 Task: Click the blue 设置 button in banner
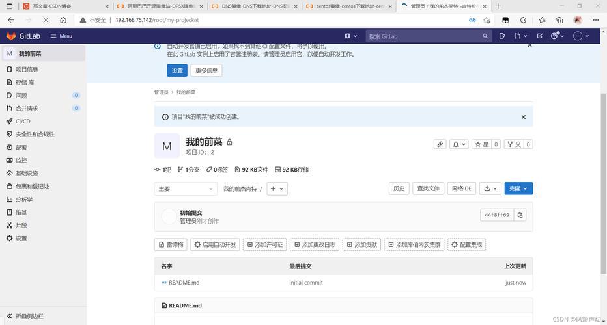[x=177, y=70]
